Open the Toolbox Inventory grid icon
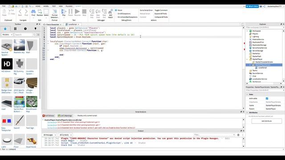The width and height of the screenshot is (285, 160). point(15,28)
